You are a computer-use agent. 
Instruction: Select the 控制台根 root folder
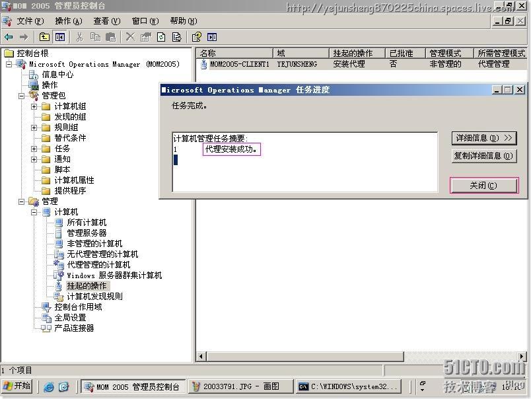point(32,53)
